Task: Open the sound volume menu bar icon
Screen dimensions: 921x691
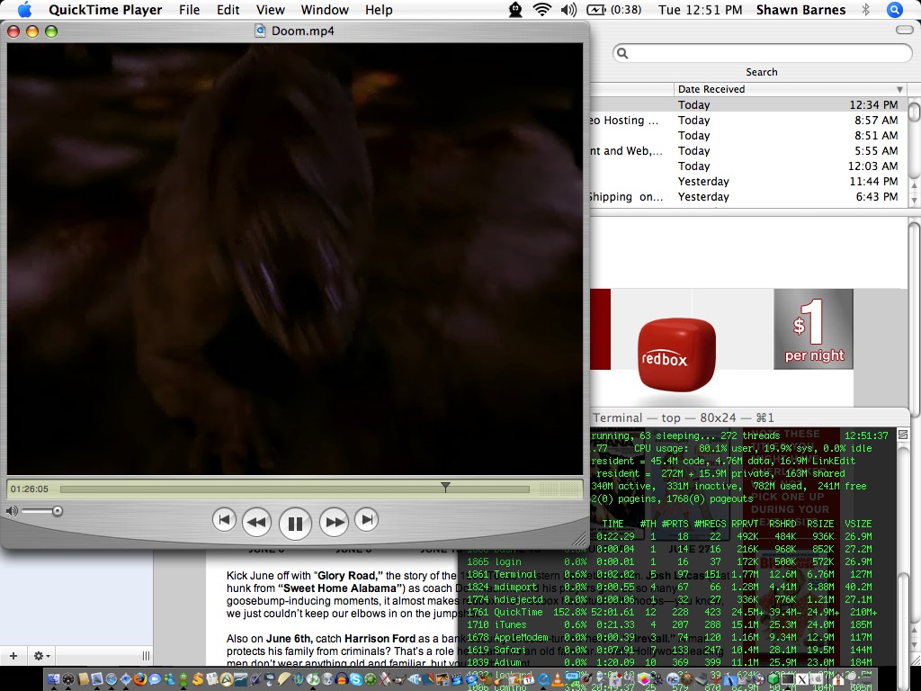Action: [x=568, y=9]
